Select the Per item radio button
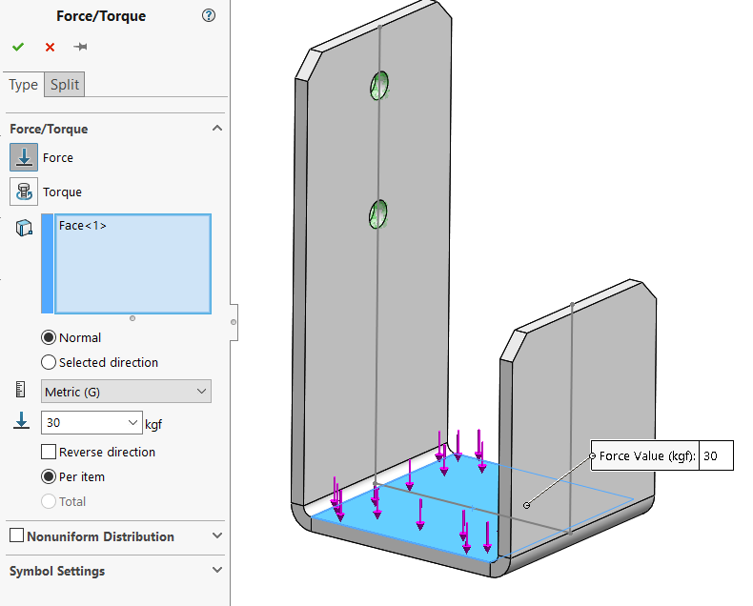The width and height of the screenshot is (753, 606). tap(49, 476)
